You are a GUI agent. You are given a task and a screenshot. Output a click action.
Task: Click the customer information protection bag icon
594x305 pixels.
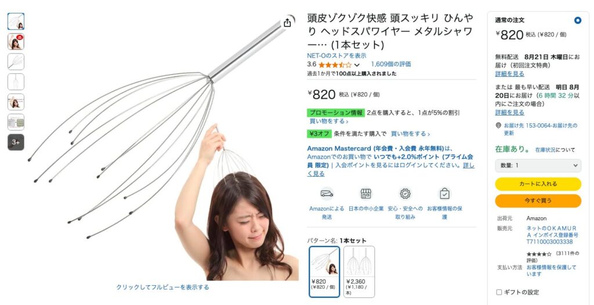444,194
